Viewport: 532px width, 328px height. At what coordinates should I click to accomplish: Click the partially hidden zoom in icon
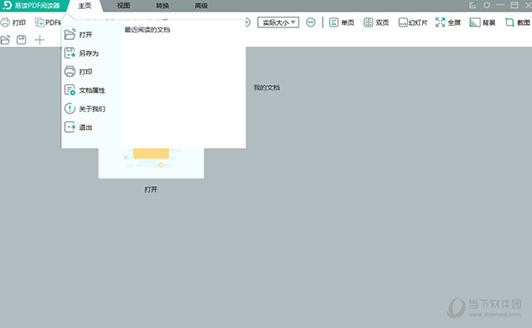click(x=248, y=22)
